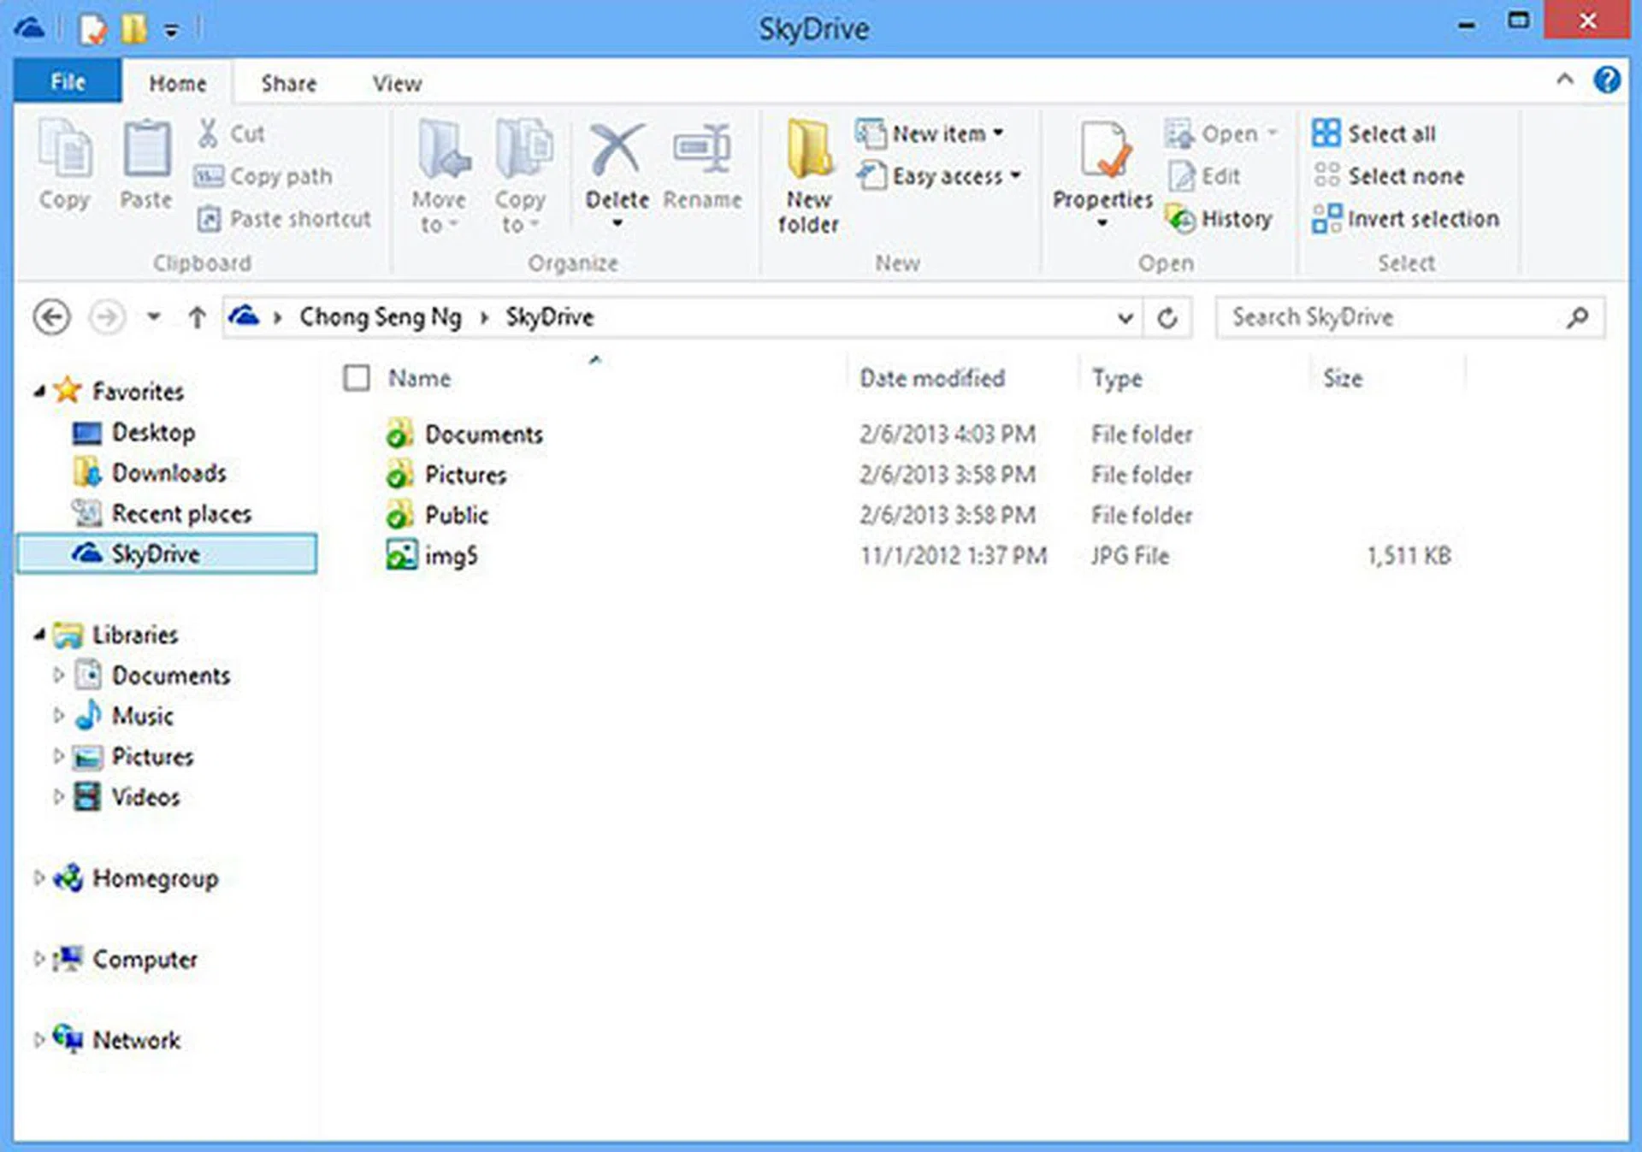Collapse the Favorites section
This screenshot has width=1642, height=1152.
pos(39,392)
